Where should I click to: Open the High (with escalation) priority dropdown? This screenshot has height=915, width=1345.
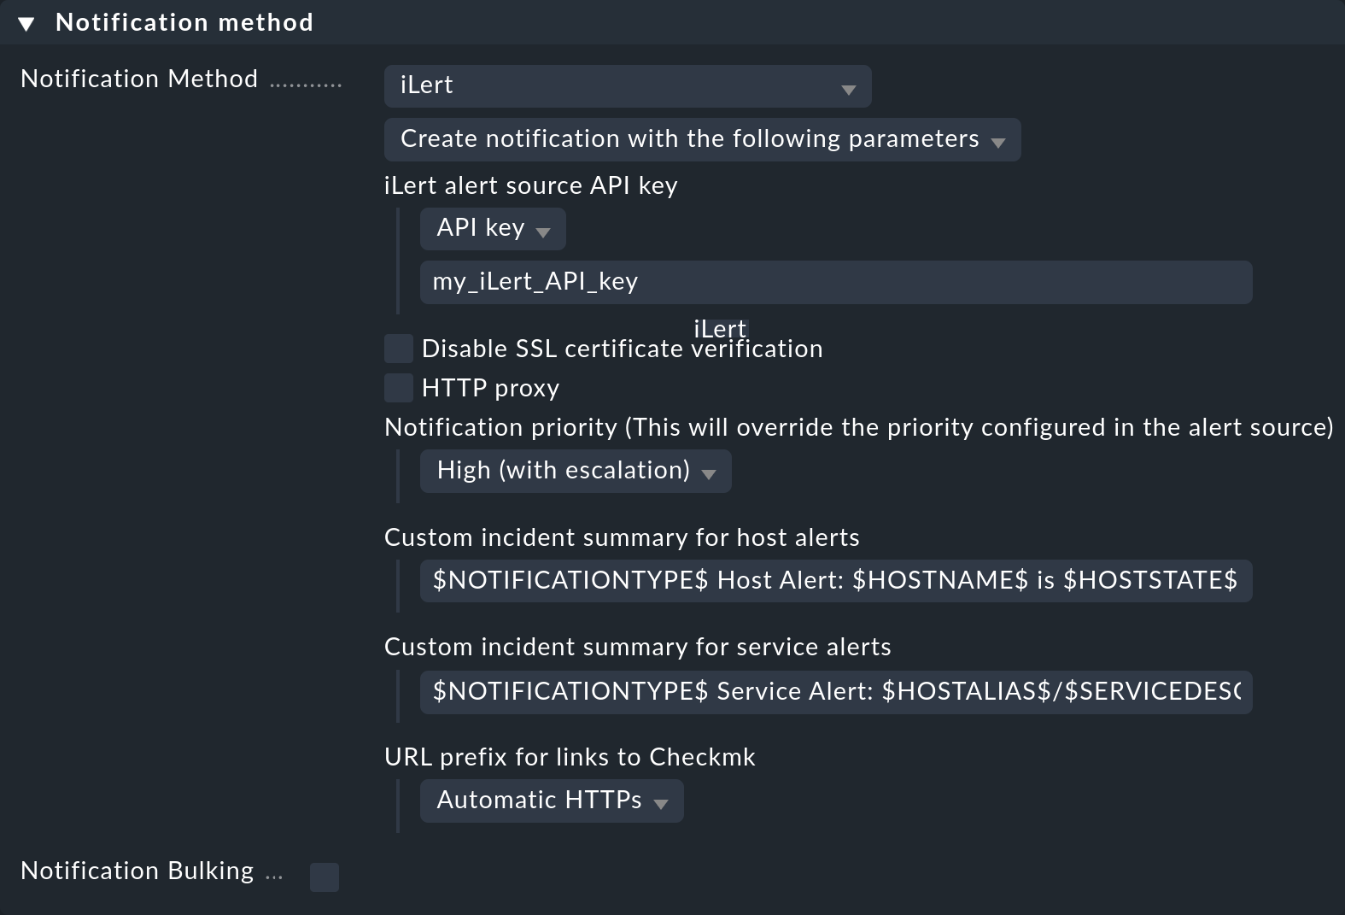click(576, 471)
